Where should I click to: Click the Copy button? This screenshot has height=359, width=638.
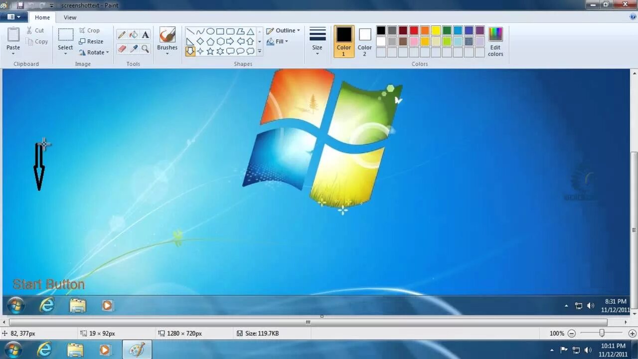pyautogui.click(x=37, y=42)
